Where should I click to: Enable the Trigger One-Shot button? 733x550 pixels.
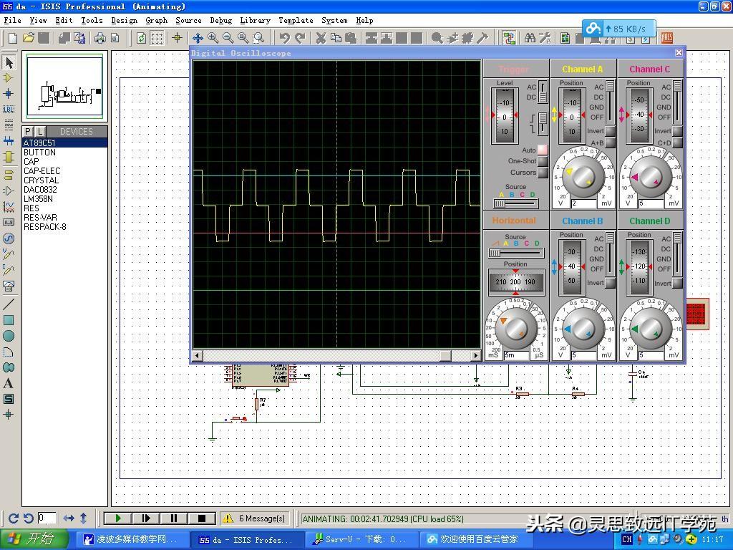tap(543, 161)
